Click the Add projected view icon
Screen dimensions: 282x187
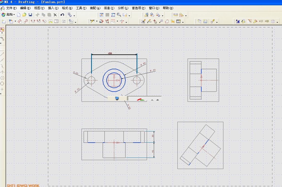click(20, 21)
